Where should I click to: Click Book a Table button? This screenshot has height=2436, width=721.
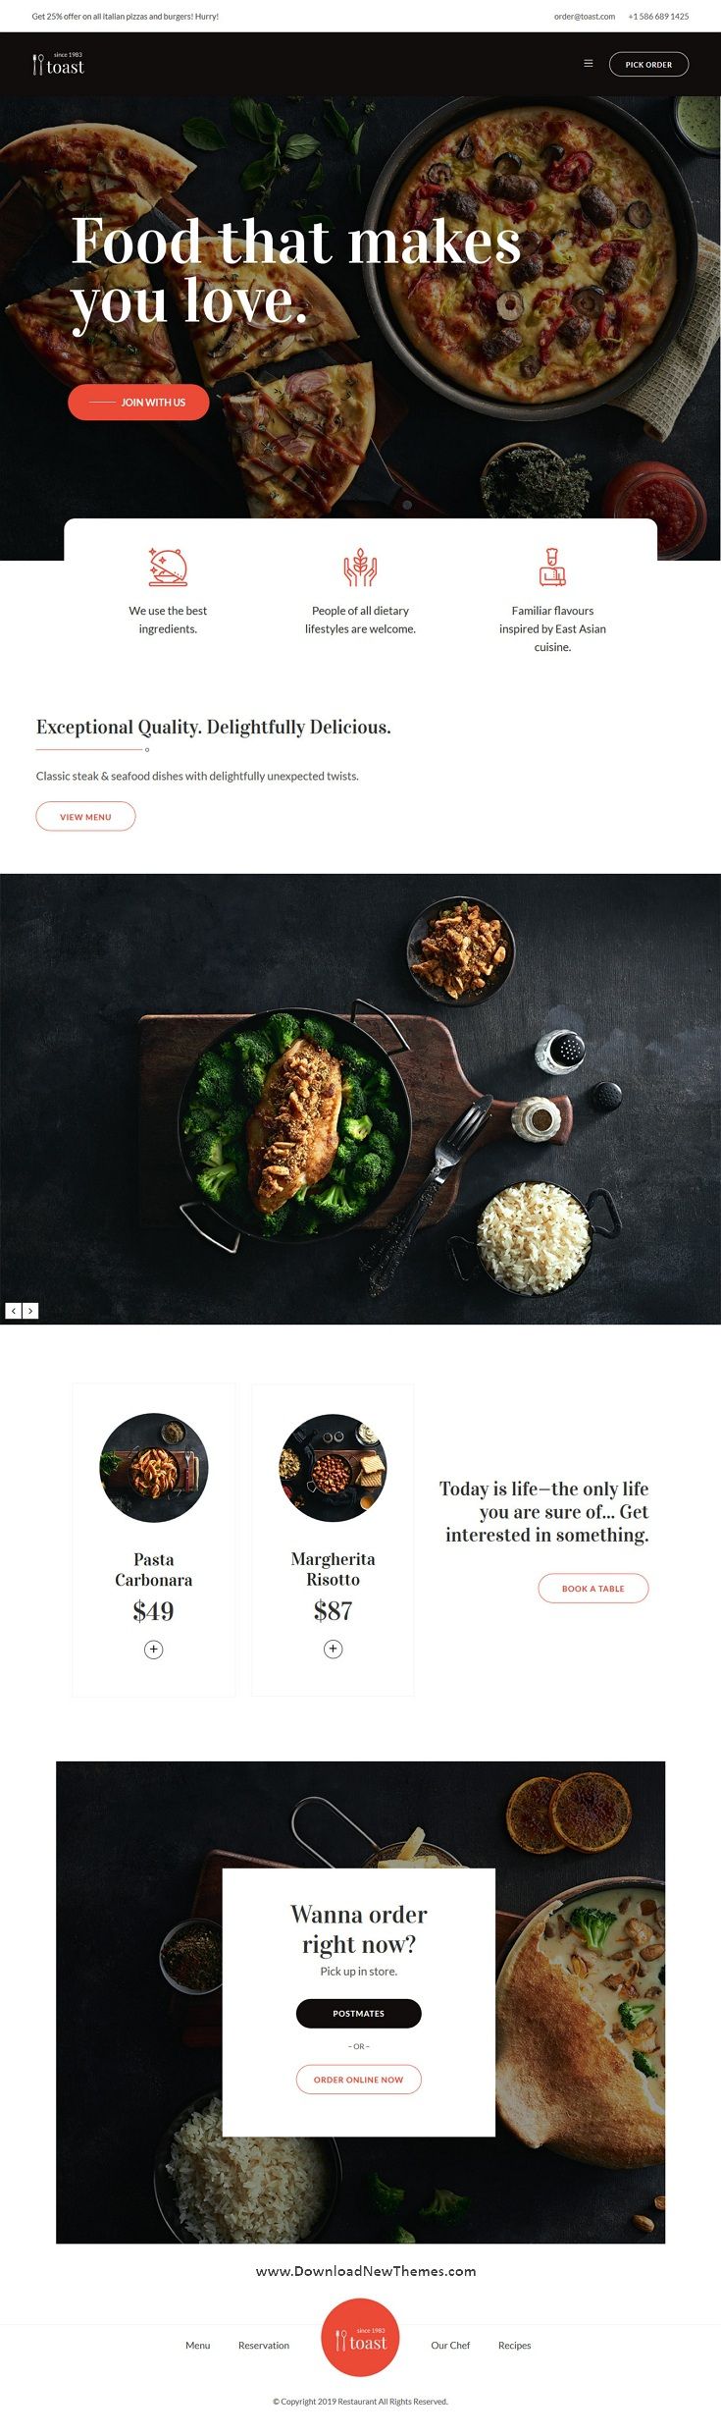tap(593, 1589)
